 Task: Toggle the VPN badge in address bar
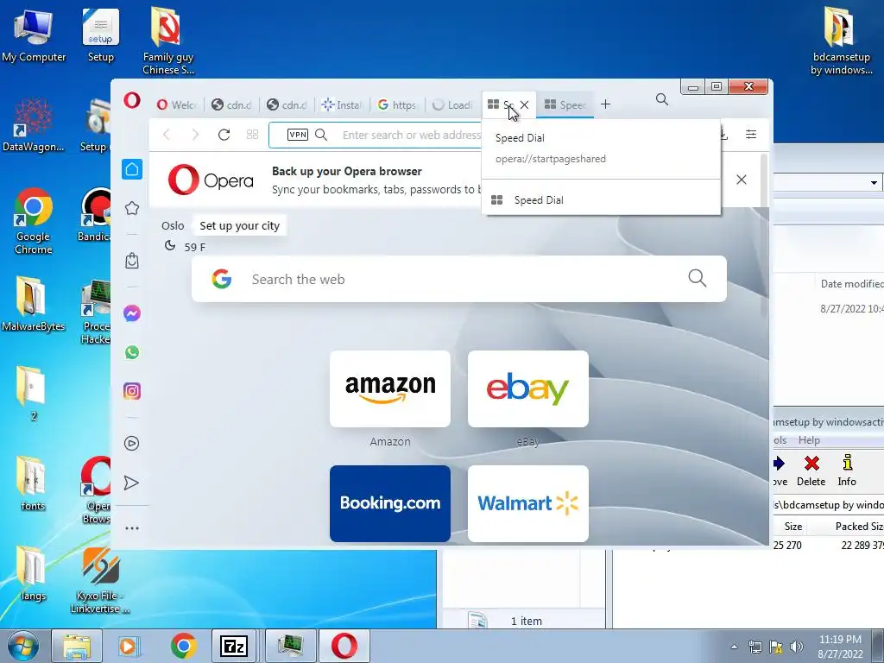tap(298, 134)
